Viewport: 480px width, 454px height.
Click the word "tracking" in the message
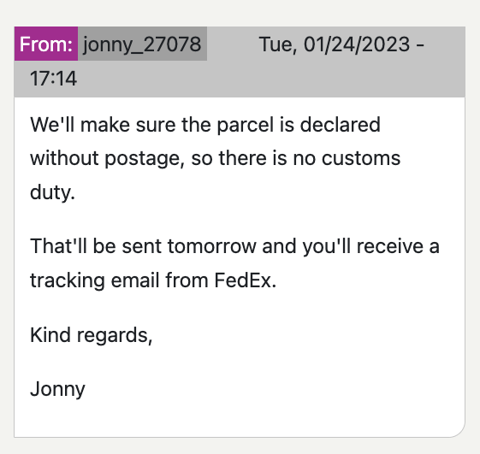(x=68, y=280)
